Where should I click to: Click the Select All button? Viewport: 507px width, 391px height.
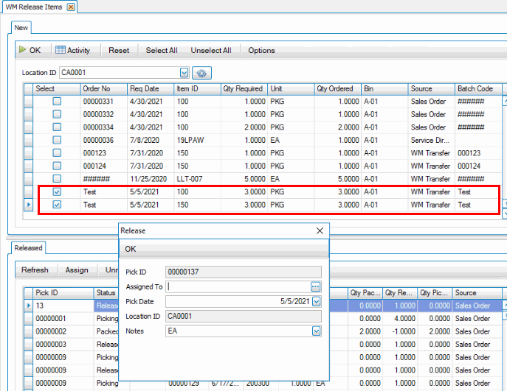click(x=162, y=50)
